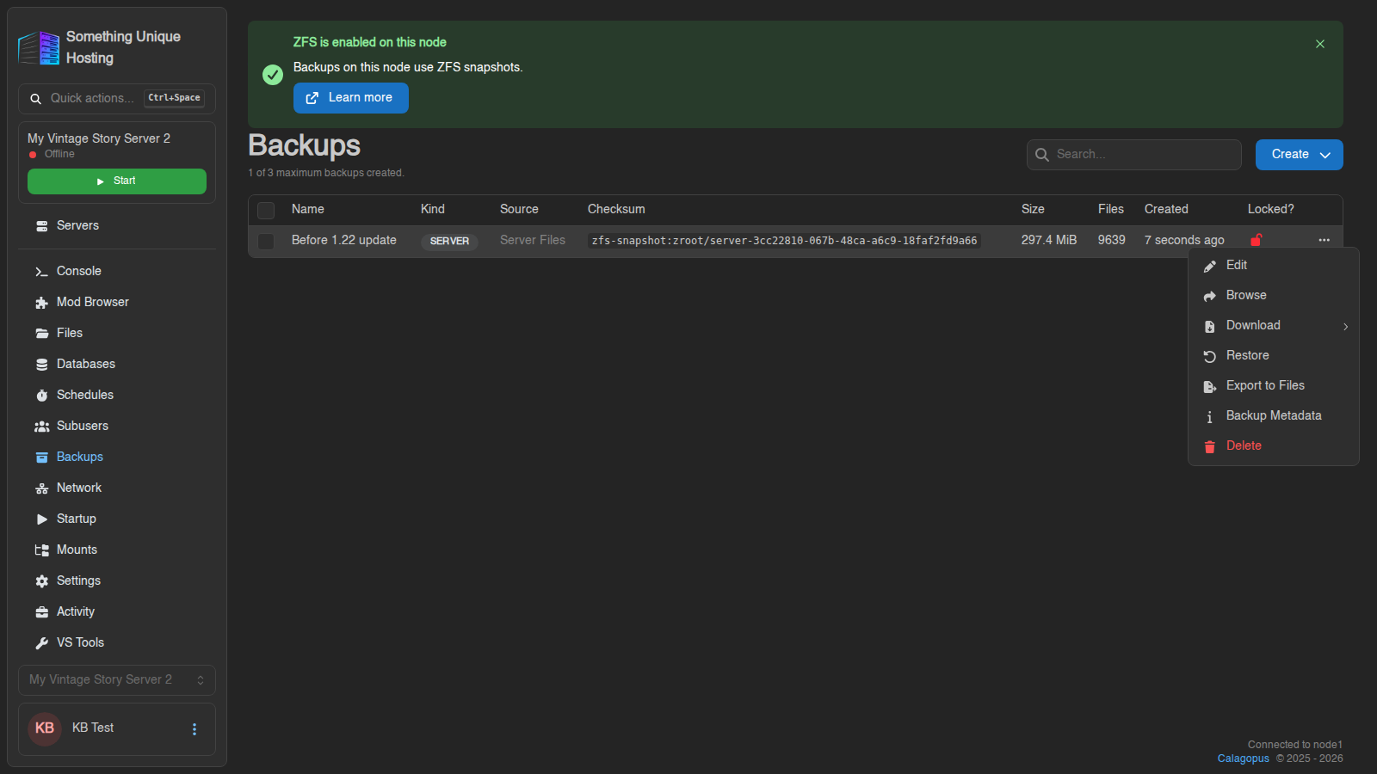Image resolution: width=1377 pixels, height=774 pixels.
Task: Select Export to Files in context menu
Action: pos(1274,385)
